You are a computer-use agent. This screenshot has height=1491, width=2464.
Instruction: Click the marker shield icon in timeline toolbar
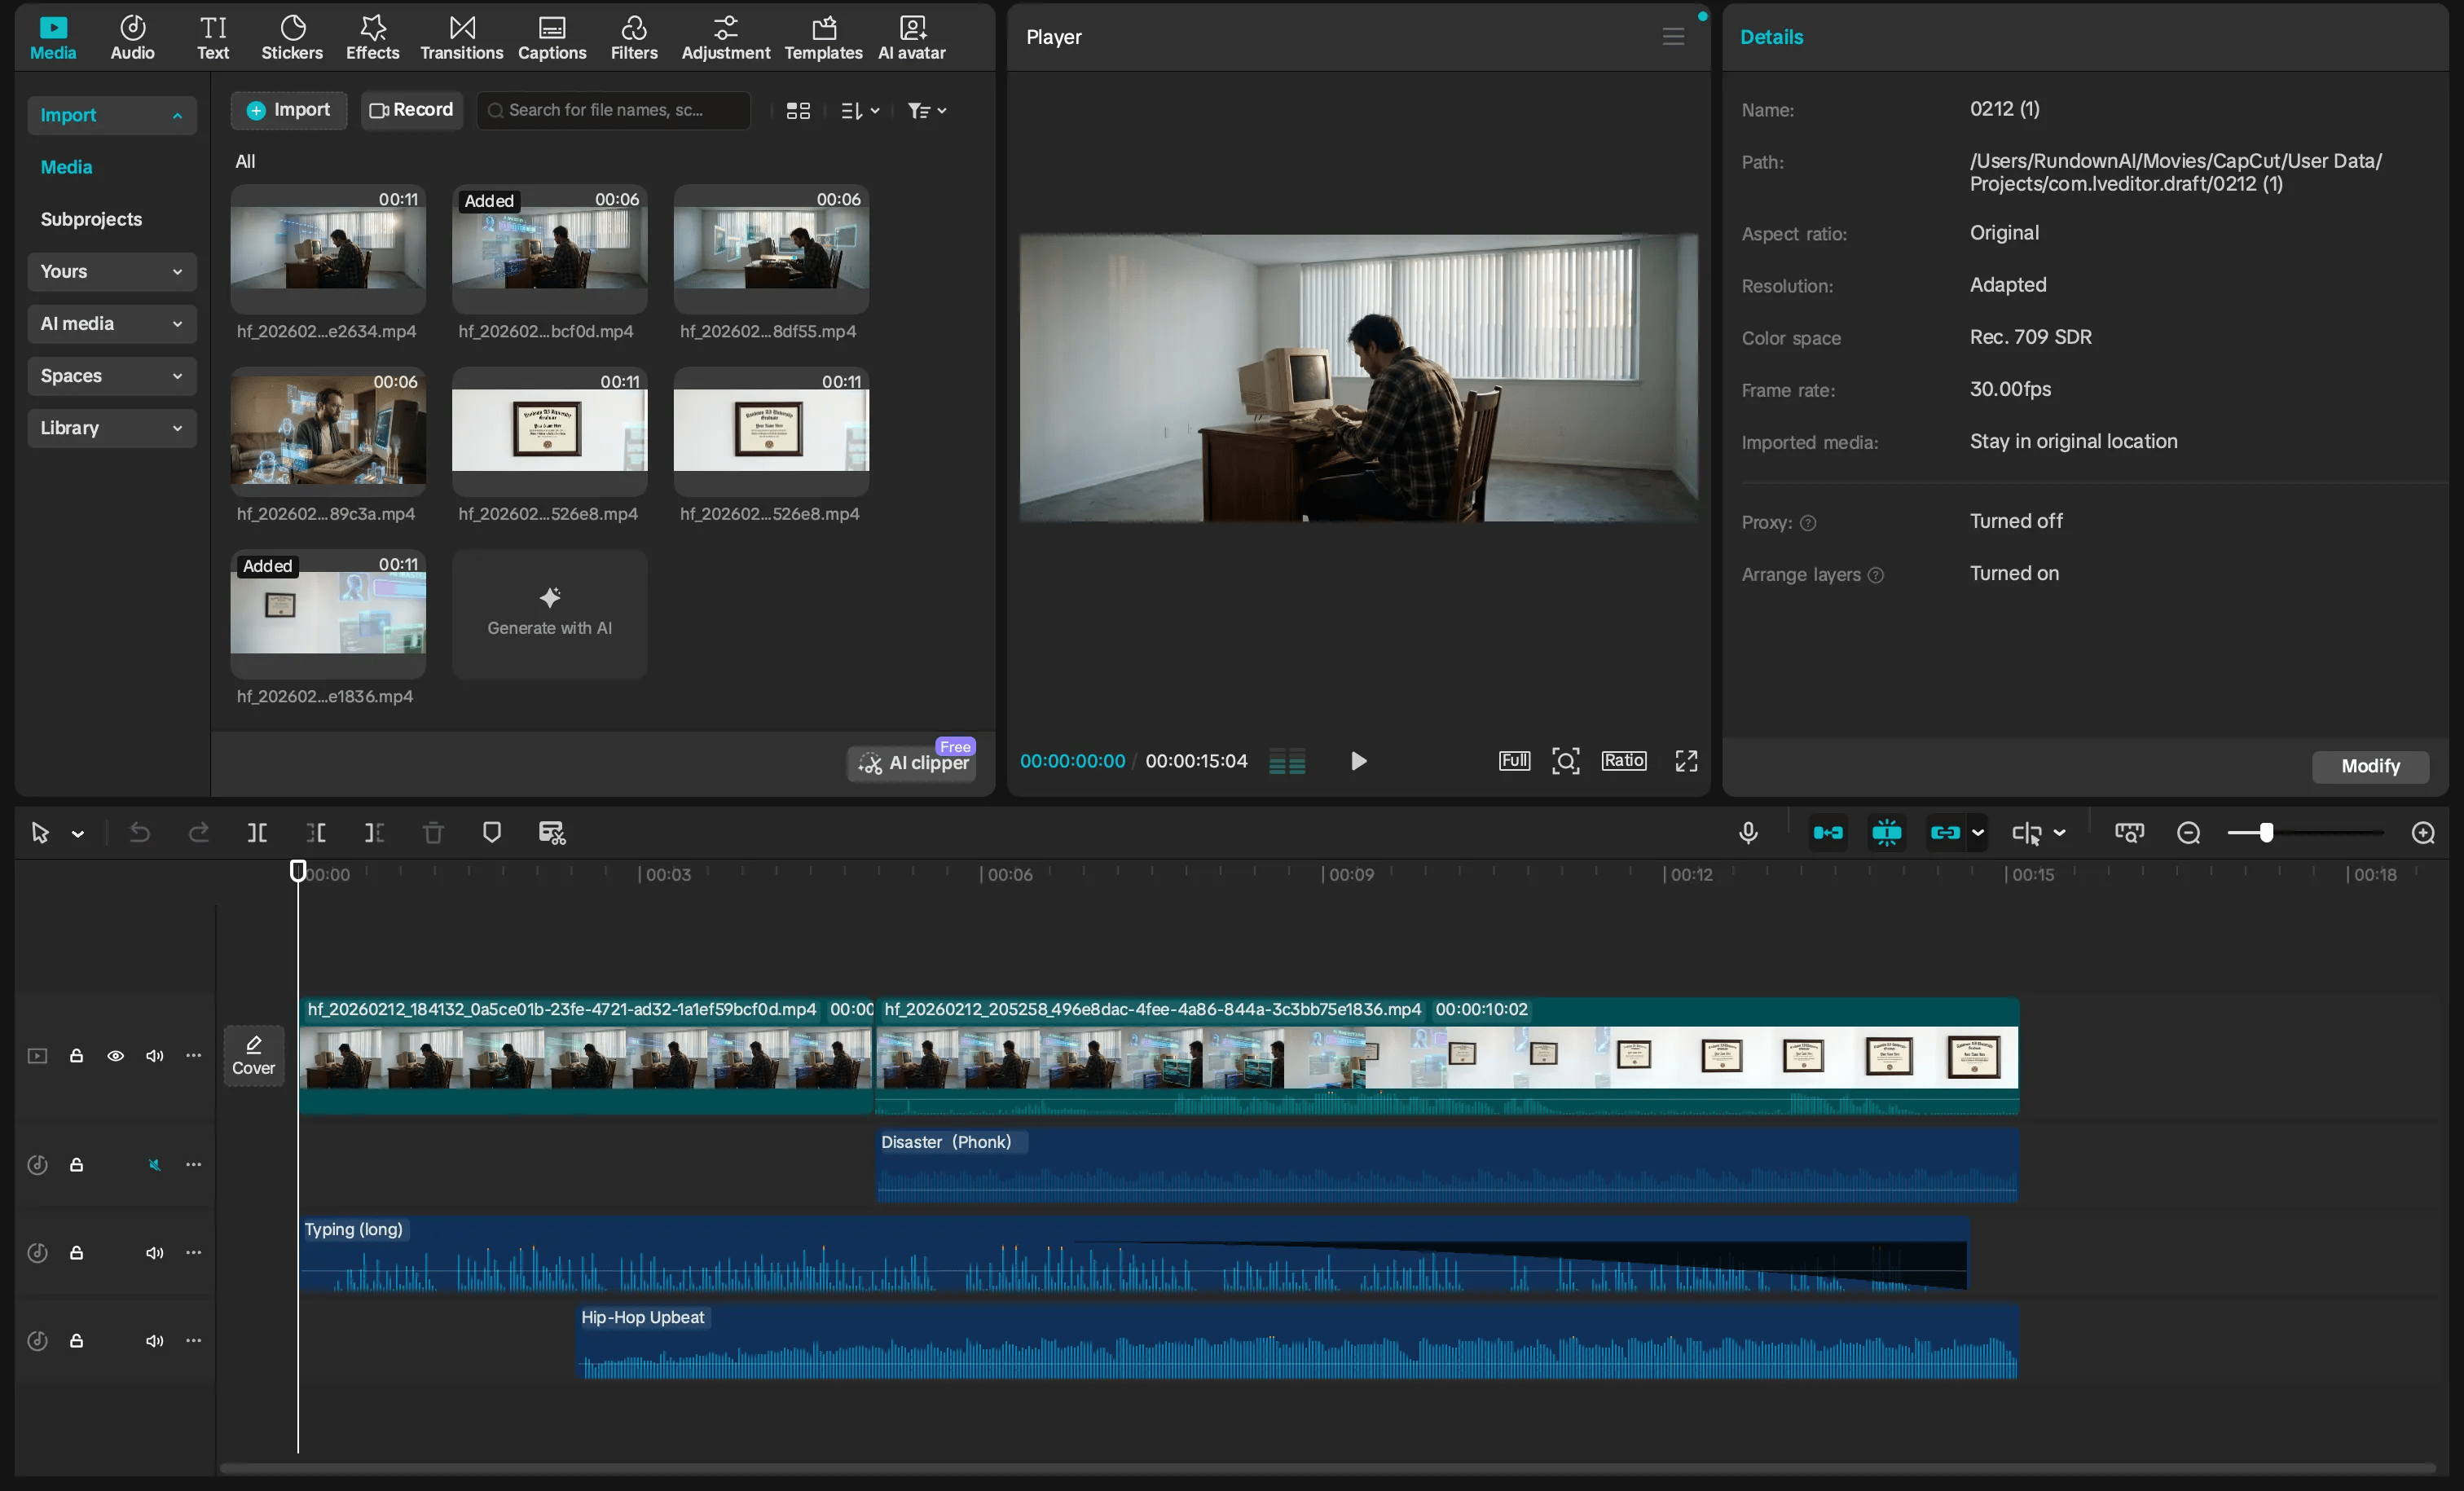(491, 832)
